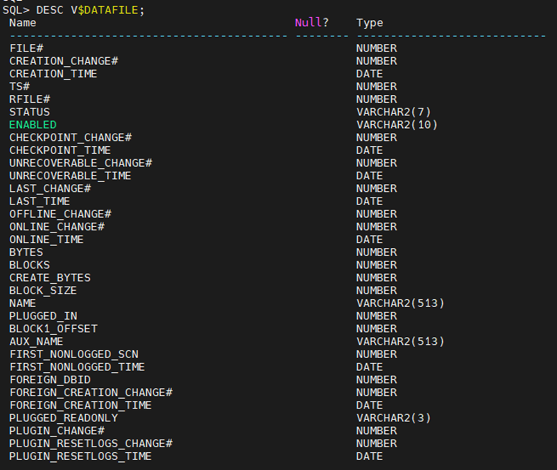This screenshot has width=557, height=470.
Task: Click the FILE# column name
Action: [x=26, y=49]
